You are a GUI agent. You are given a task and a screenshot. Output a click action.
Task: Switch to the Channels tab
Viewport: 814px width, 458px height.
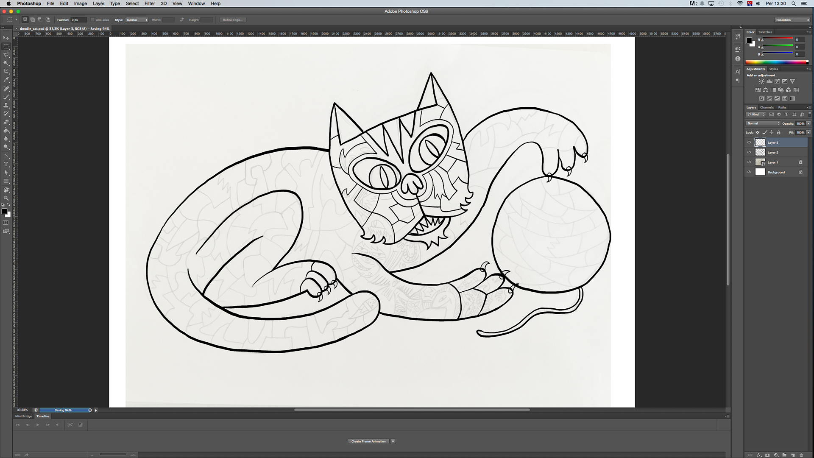coord(767,107)
